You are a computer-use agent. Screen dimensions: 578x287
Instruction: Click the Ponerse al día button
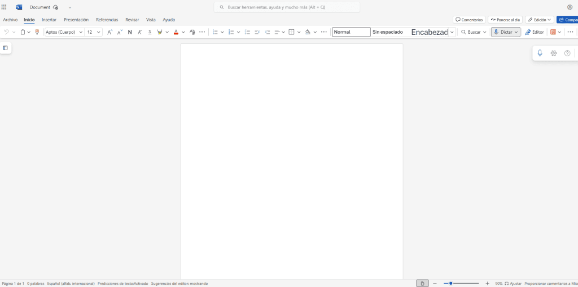[x=505, y=20]
